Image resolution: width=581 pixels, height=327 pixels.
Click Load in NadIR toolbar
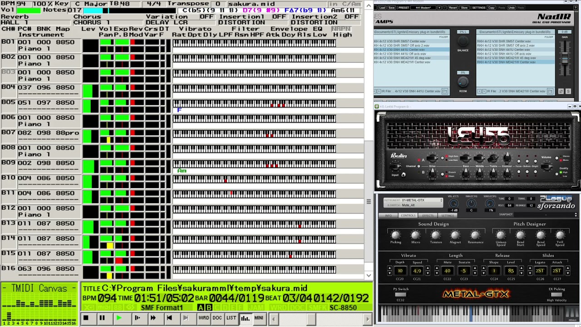[x=382, y=8]
